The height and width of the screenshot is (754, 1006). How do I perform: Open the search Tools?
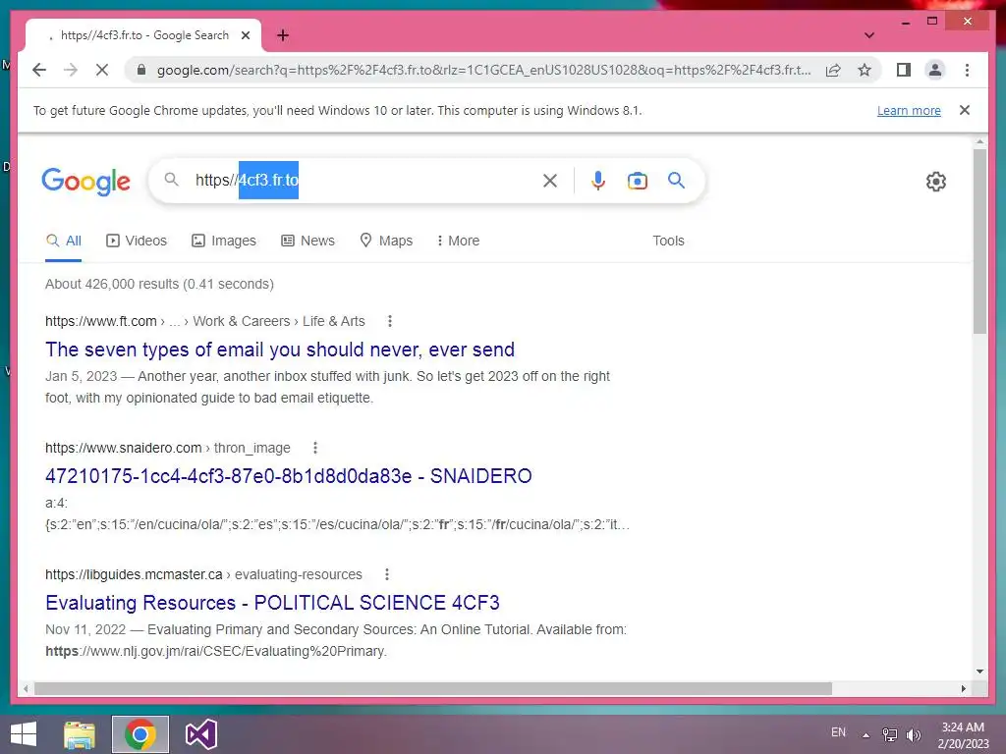coord(668,242)
